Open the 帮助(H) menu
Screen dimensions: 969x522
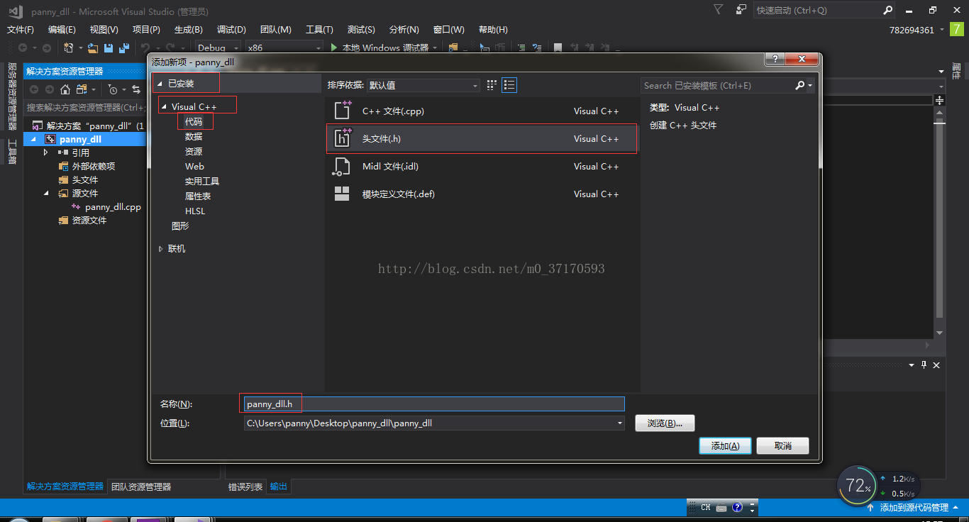(493, 30)
